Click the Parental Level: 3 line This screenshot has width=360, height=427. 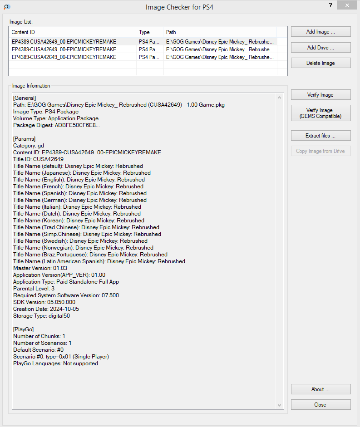click(34, 289)
